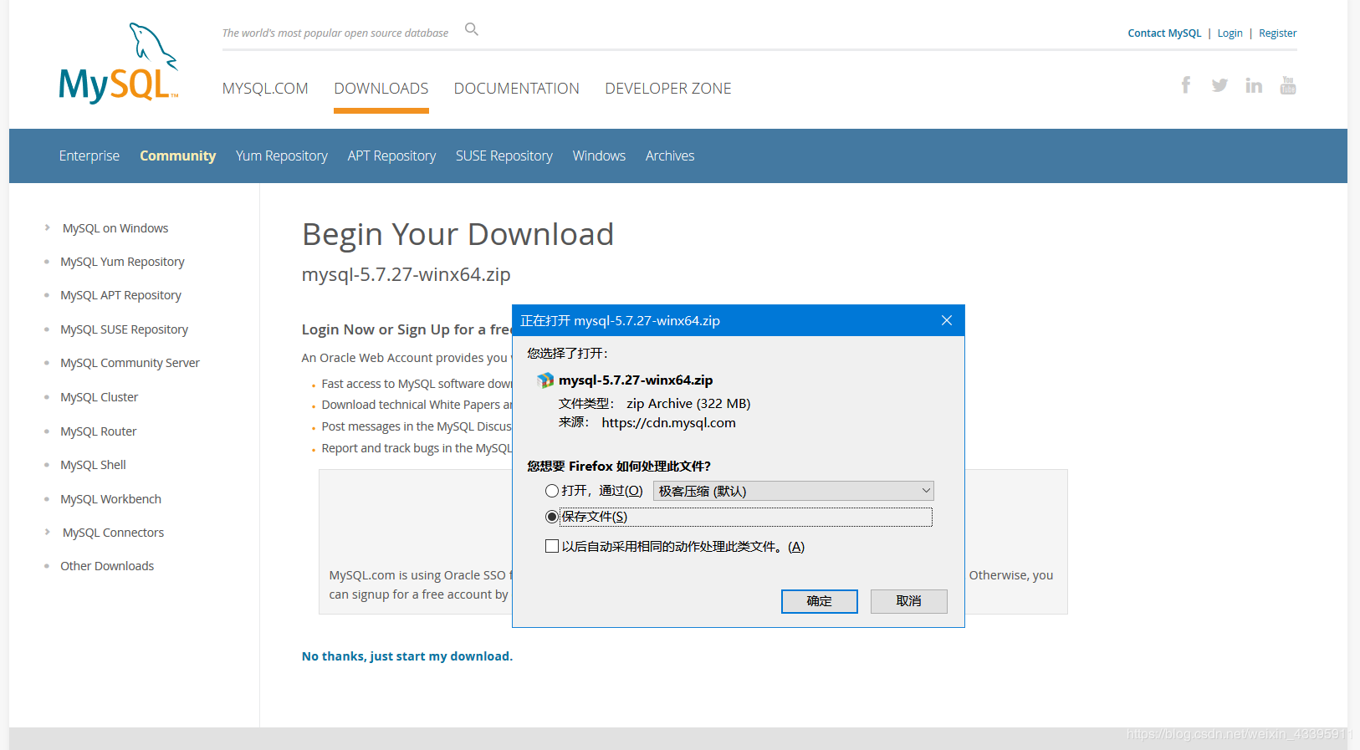Open the search magnifier icon
This screenshot has width=1360, height=750.
[472, 29]
